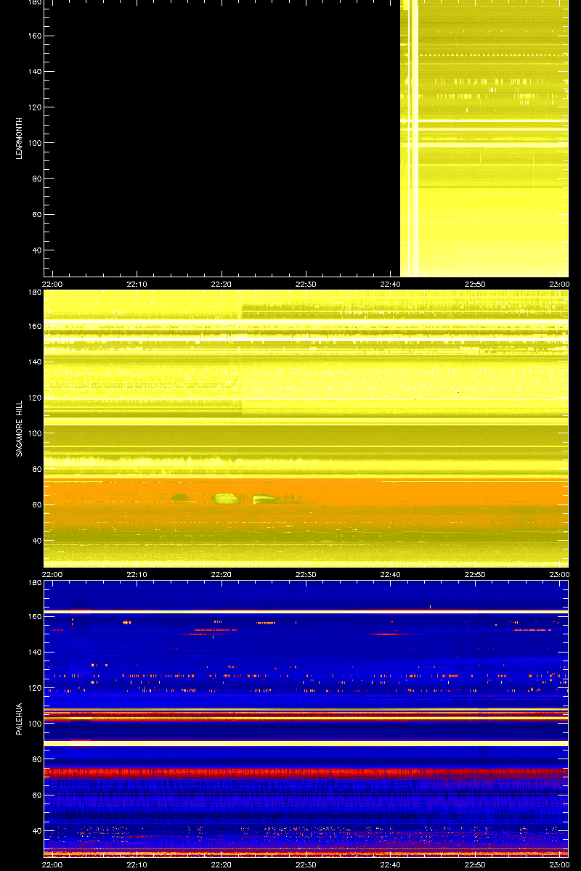Select the 120 value on Sagamore Hill axis
The height and width of the screenshot is (871, 581).
coord(34,397)
